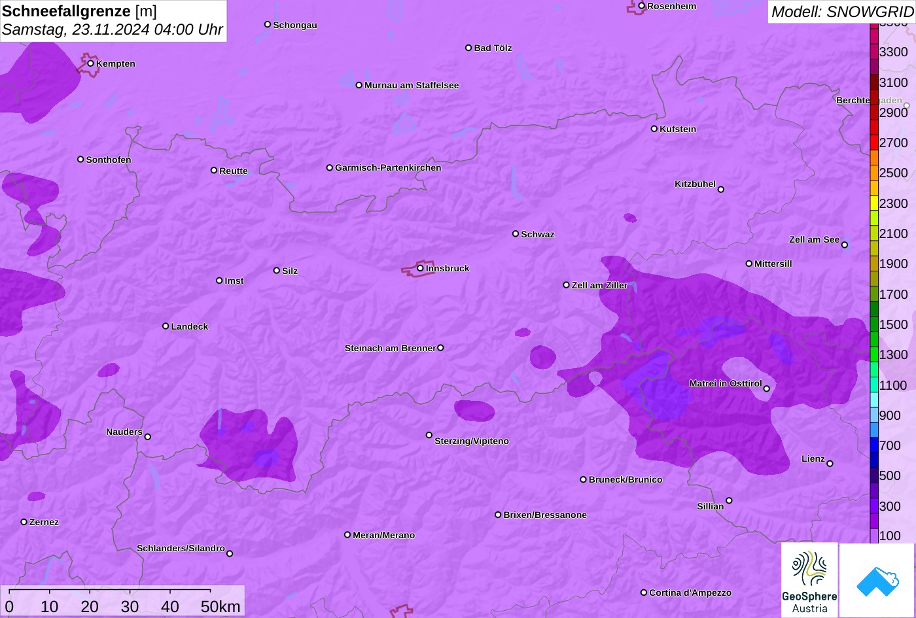Click the Rosenheim marker dot
Screen dimensions: 916x618
[x=642, y=6]
